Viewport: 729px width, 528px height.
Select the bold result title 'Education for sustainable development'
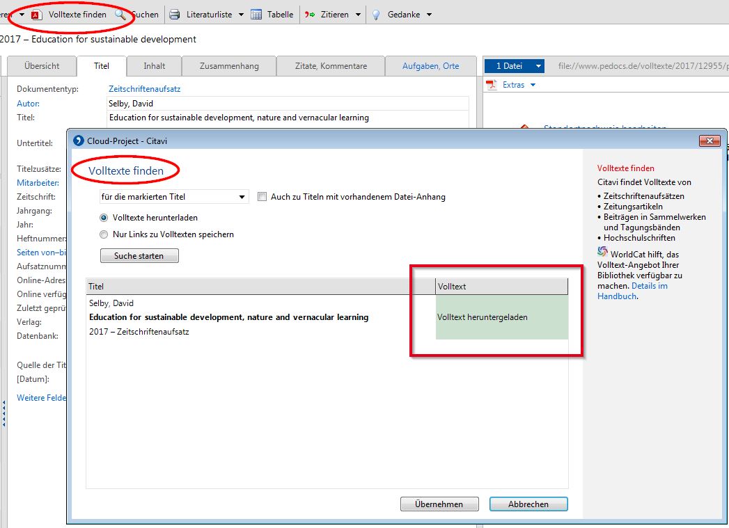[x=229, y=317]
